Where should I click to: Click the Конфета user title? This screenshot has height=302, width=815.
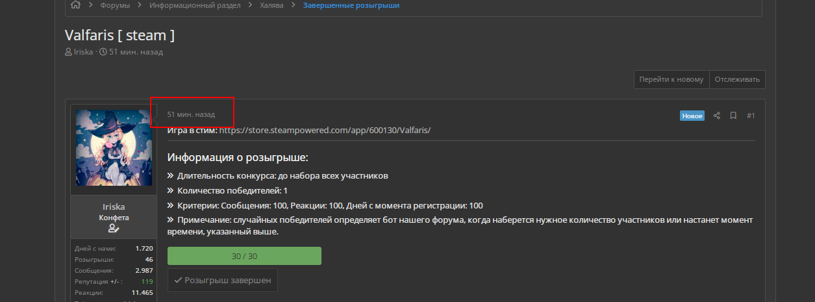pyautogui.click(x=114, y=218)
